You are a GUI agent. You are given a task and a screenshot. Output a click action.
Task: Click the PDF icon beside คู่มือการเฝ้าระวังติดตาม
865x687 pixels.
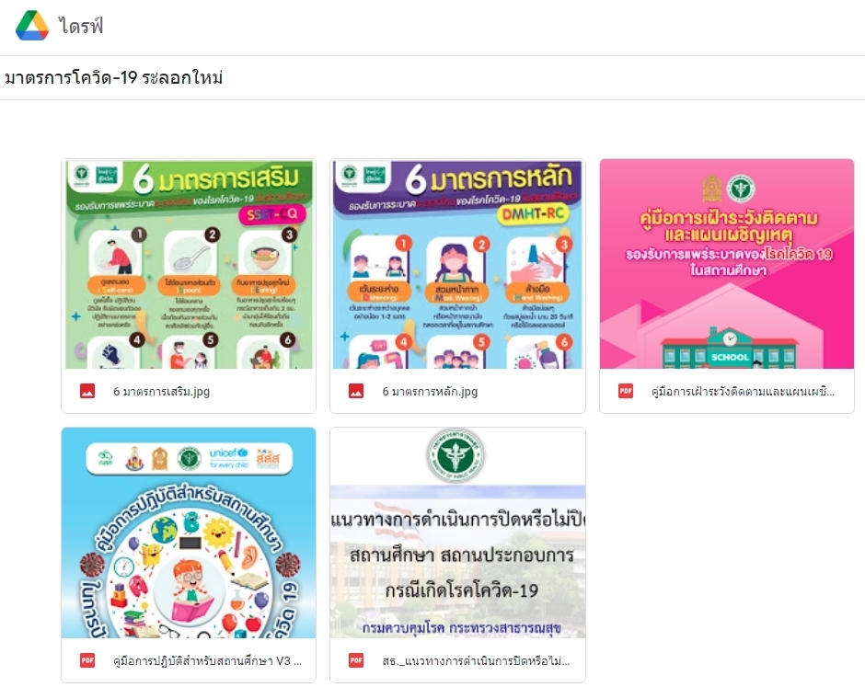[x=626, y=391]
